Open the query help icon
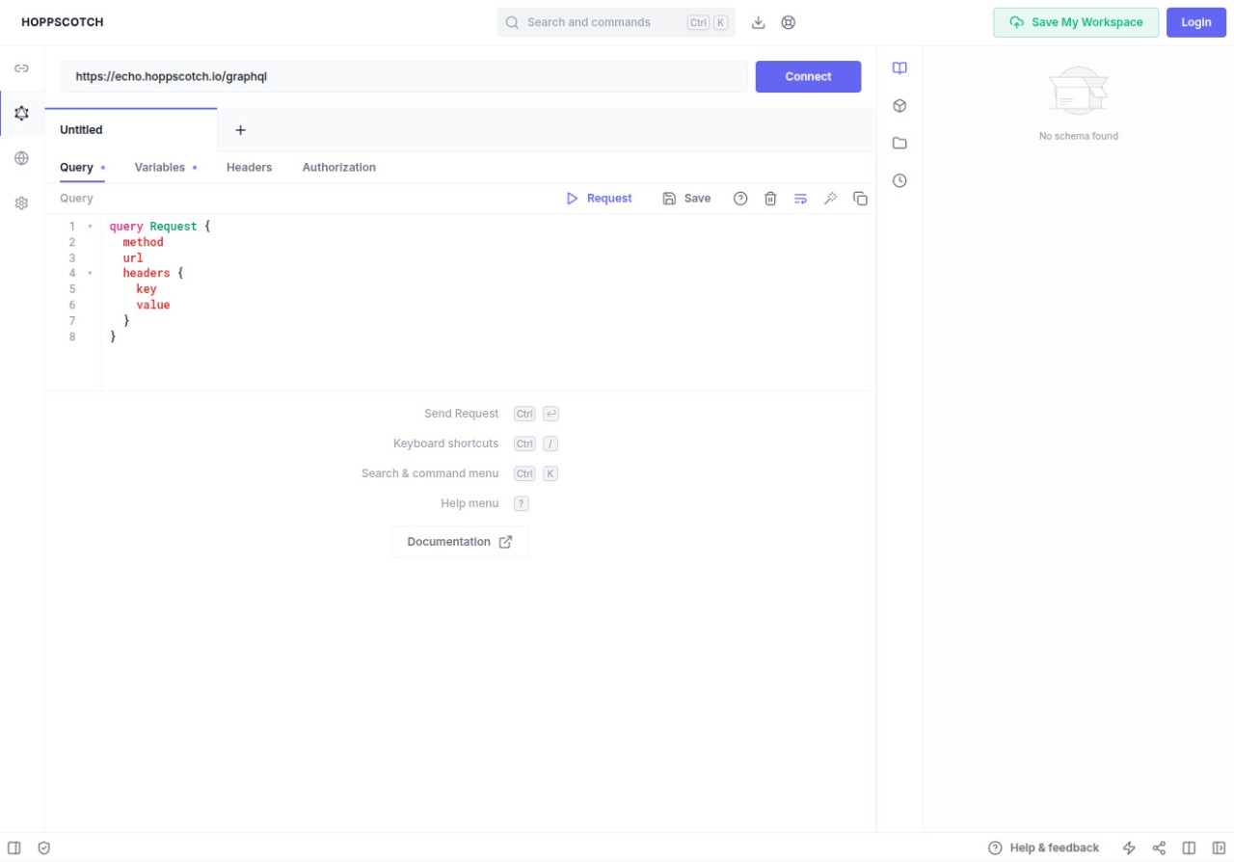The width and height of the screenshot is (1234, 862). (x=740, y=199)
